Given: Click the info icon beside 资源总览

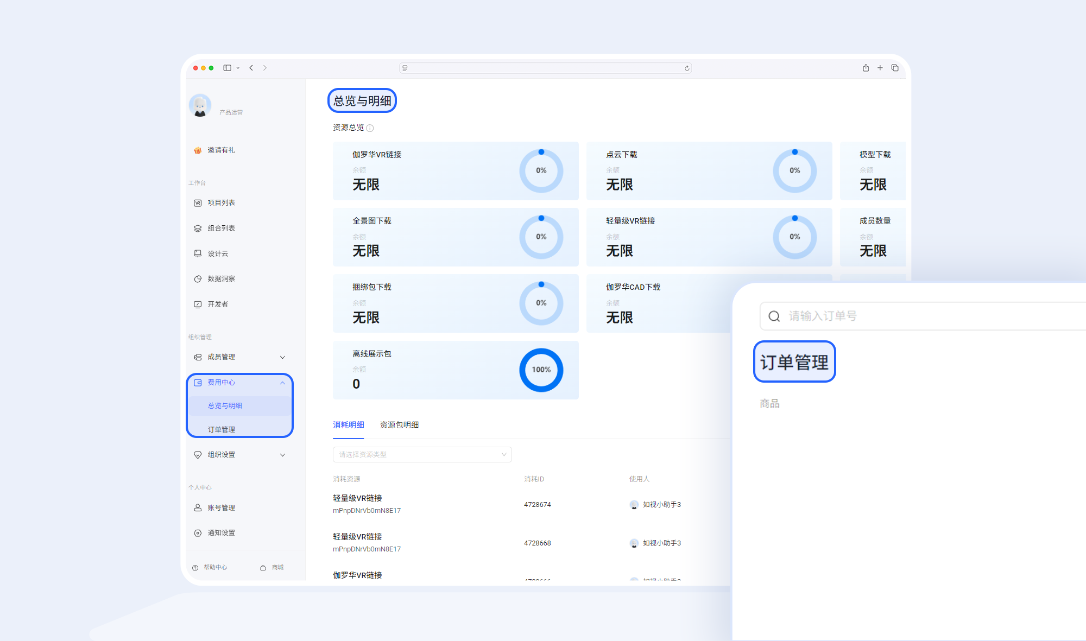Looking at the screenshot, I should click(370, 128).
